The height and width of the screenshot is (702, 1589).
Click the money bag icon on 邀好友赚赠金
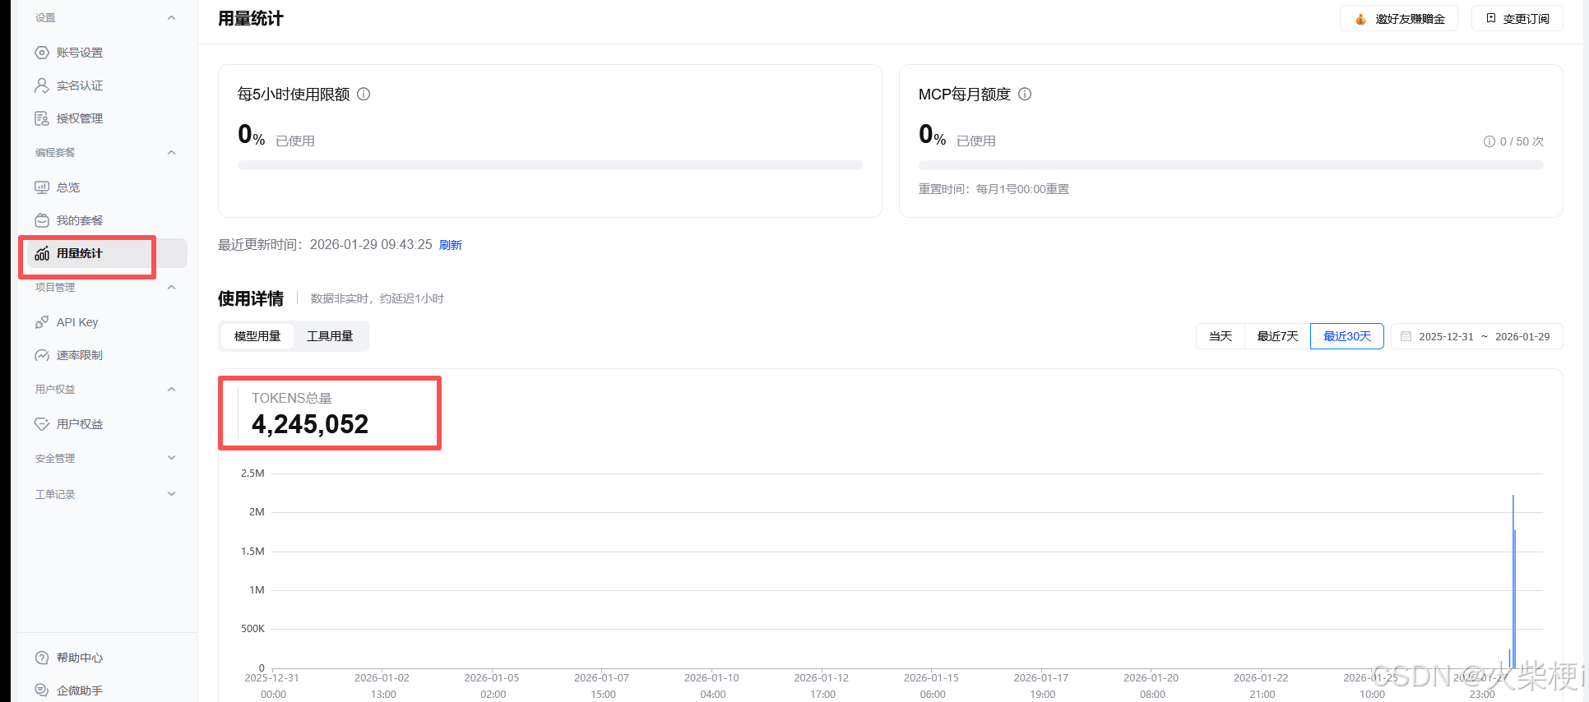(x=1360, y=19)
